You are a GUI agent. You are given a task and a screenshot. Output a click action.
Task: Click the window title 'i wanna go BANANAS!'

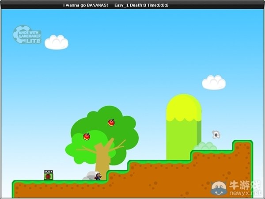[x=85, y=5]
